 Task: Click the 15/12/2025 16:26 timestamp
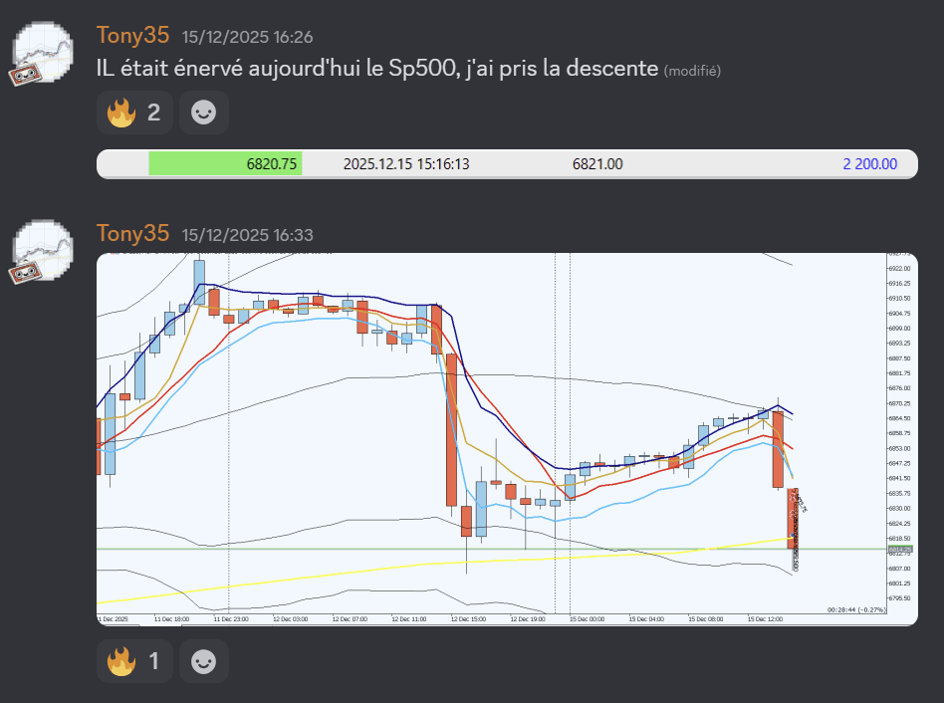coord(247,37)
